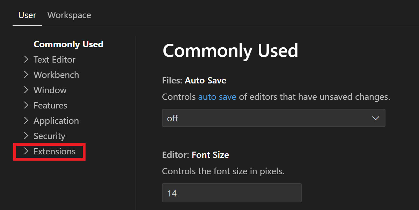This screenshot has height=210, width=419.
Task: Expand the Workbench section chevron
Action: pos(26,75)
